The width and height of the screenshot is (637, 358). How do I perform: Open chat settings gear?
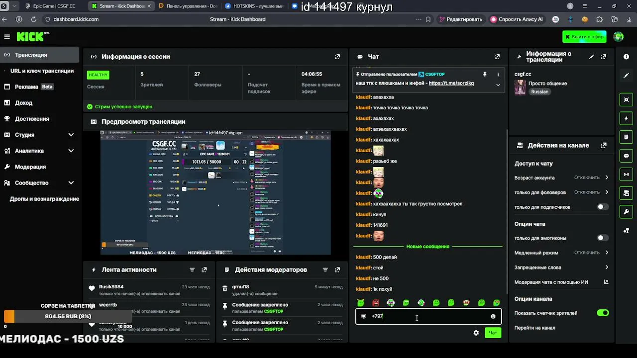[476, 333]
